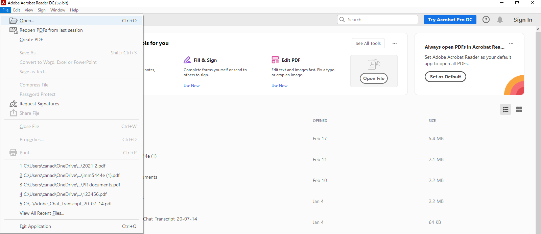Viewport: 541px width, 234px height.
Task: Open recent file 123456.pdf
Action: pos(72,194)
